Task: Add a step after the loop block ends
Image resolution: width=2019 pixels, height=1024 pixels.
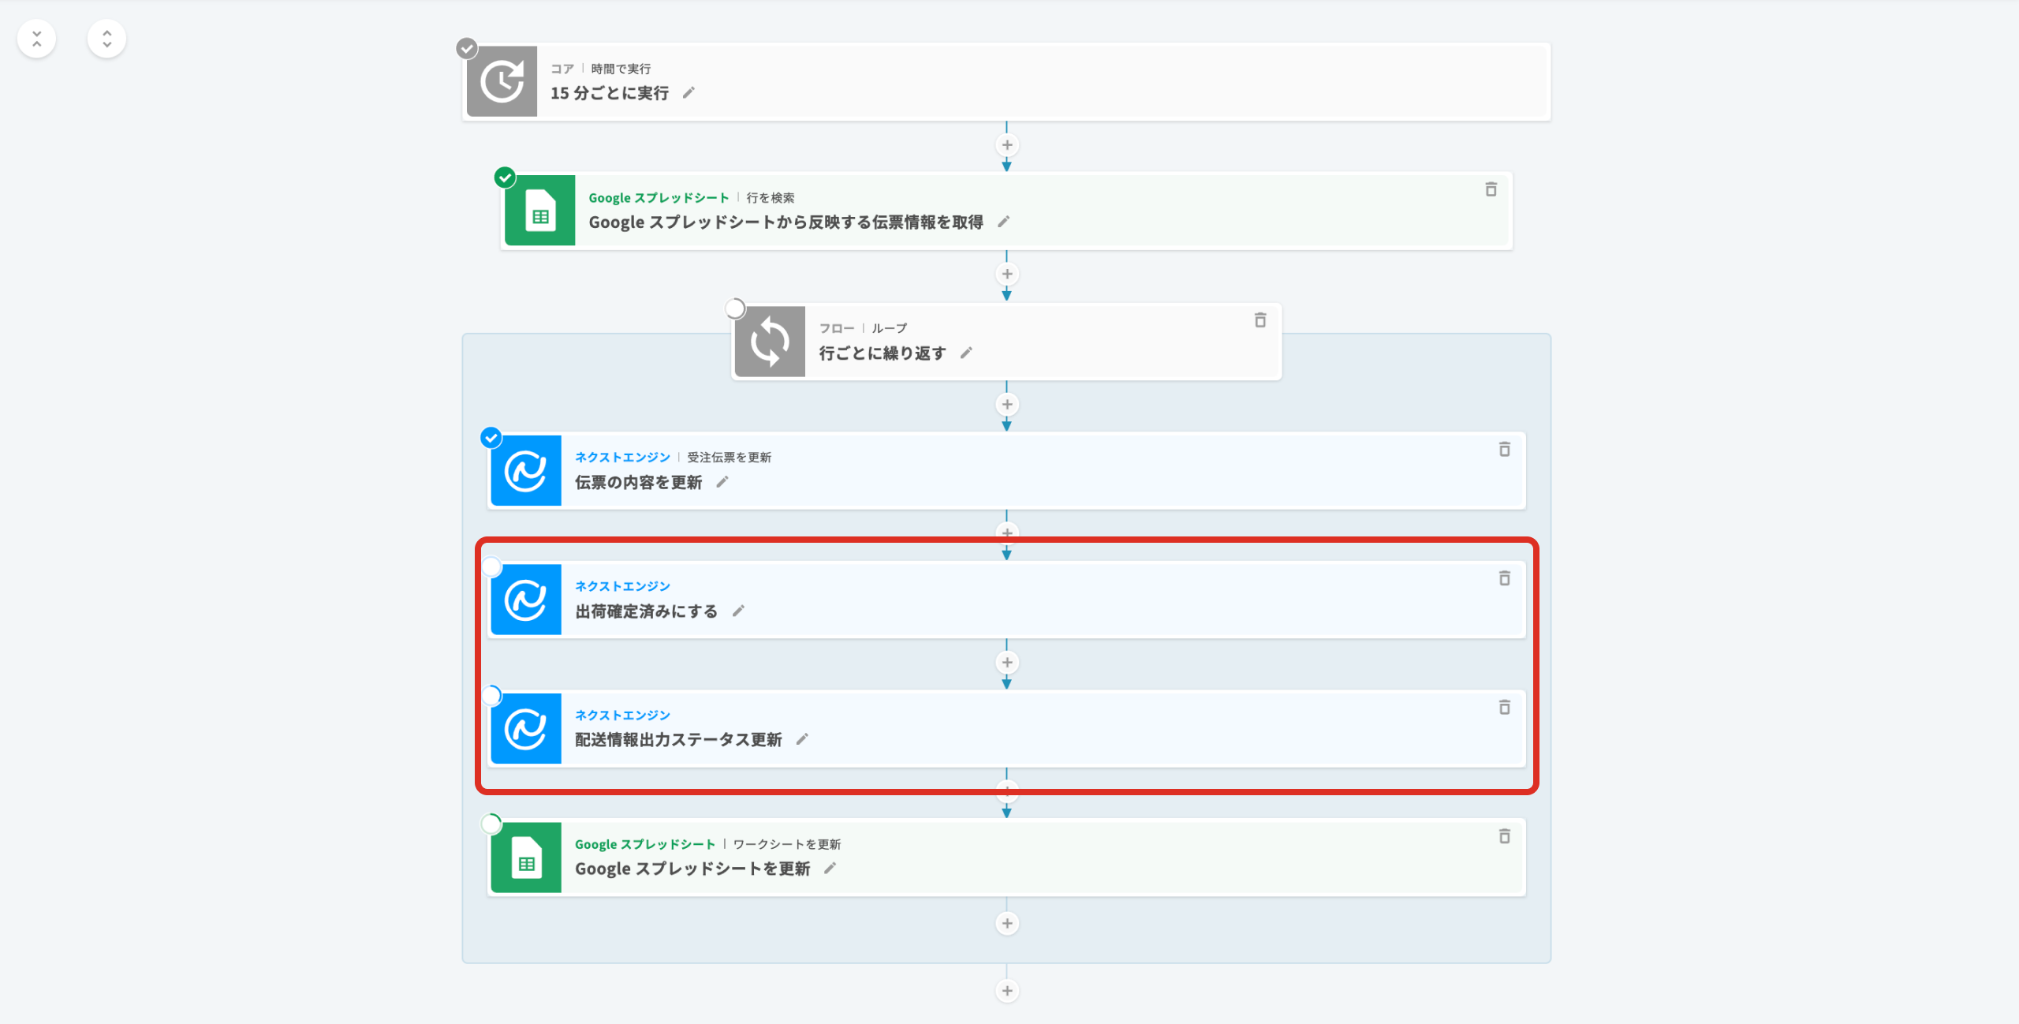Action: tap(1007, 991)
